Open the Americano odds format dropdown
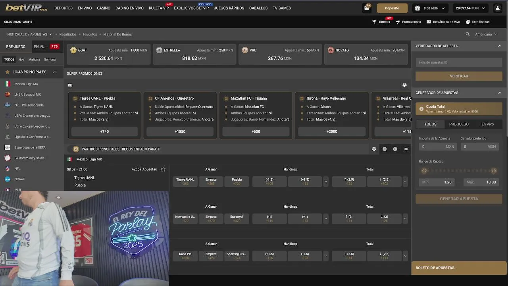 pyautogui.click(x=486, y=34)
